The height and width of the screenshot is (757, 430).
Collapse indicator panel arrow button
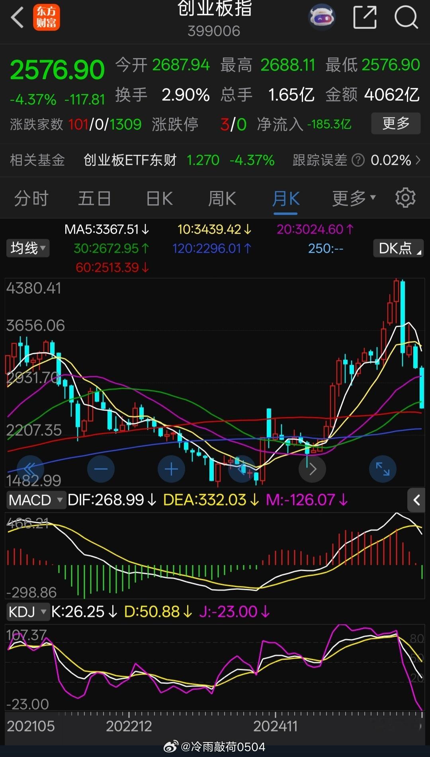coord(416,500)
